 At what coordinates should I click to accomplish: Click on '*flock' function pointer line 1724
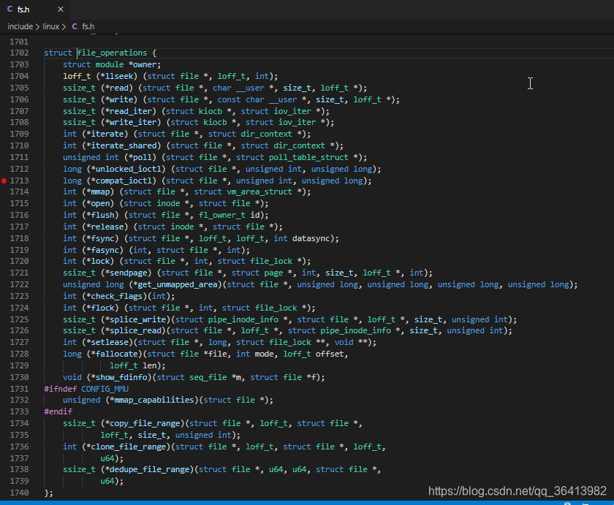coord(100,308)
